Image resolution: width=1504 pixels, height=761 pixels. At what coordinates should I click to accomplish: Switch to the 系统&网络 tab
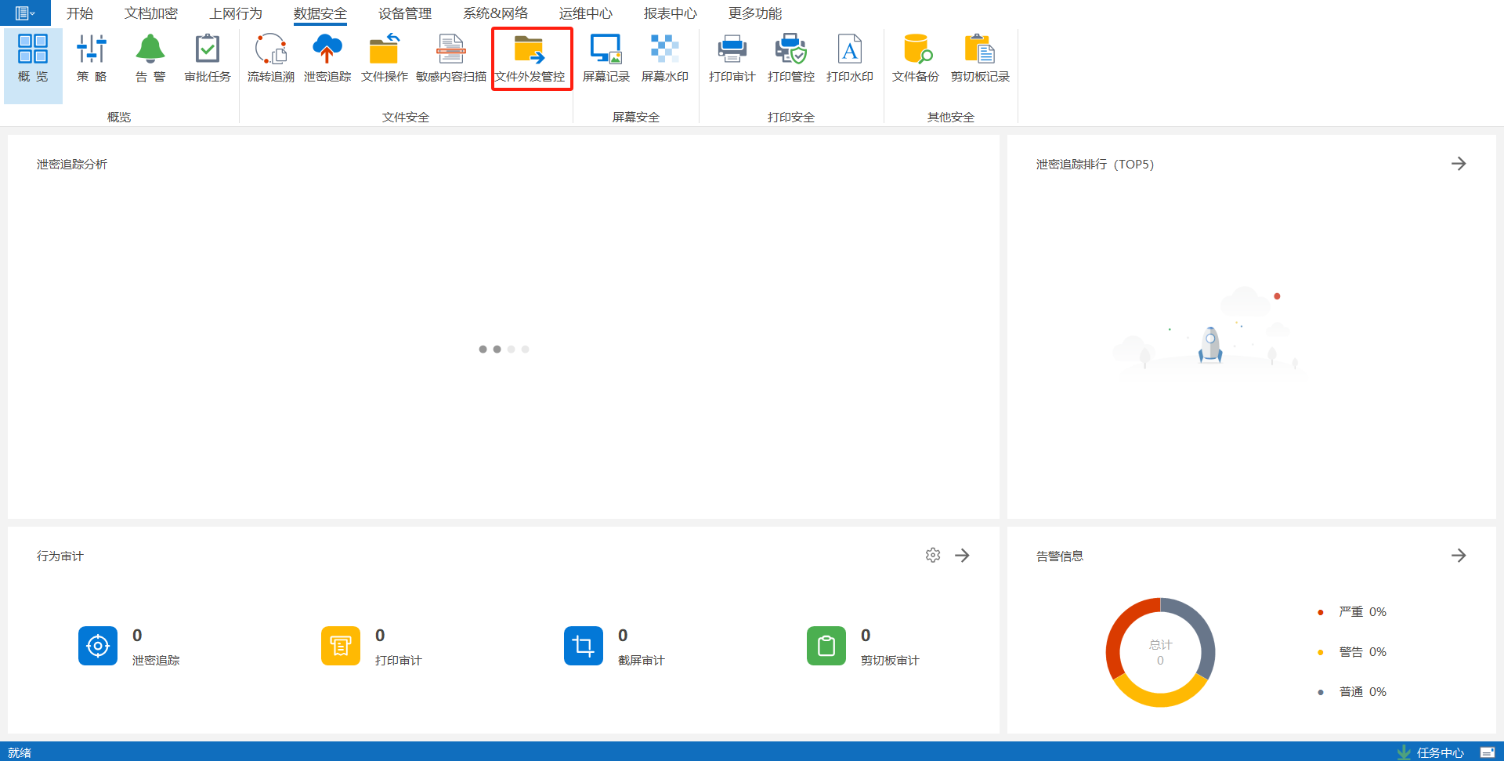pyautogui.click(x=496, y=13)
